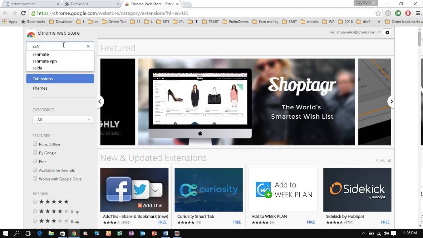This screenshot has height=238, width=423.
Task: Open the Earn money bookmarks folder
Action: coord(265,21)
